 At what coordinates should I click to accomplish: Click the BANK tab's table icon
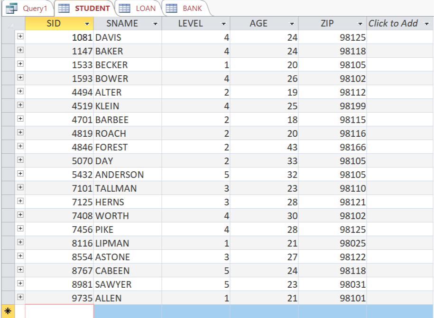171,9
